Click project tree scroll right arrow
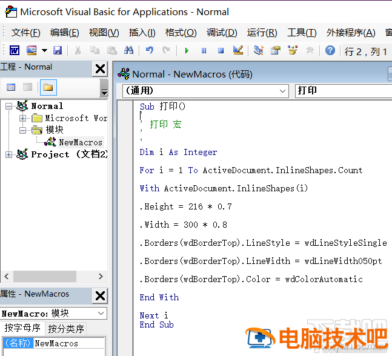 (101, 276)
